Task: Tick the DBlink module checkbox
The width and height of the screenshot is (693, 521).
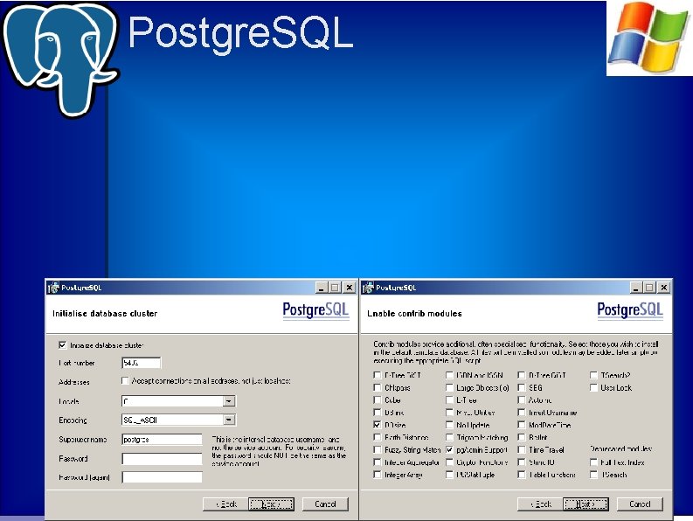Action: (x=377, y=413)
